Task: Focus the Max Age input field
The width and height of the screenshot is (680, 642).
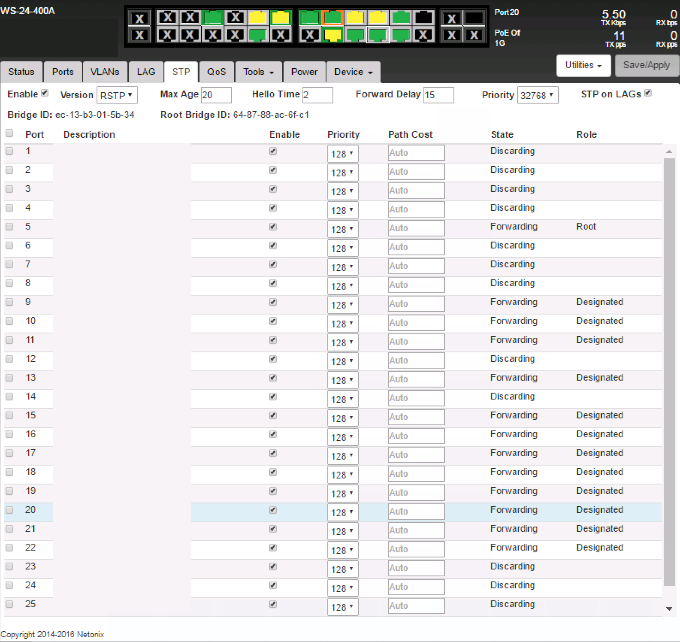Action: 216,95
